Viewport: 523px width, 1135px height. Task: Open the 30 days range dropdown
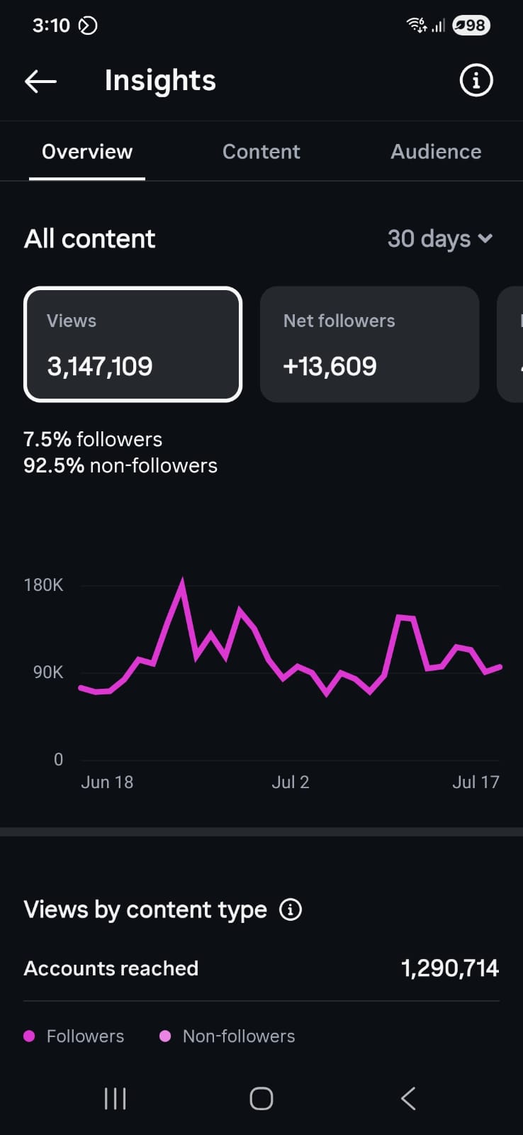coord(440,239)
